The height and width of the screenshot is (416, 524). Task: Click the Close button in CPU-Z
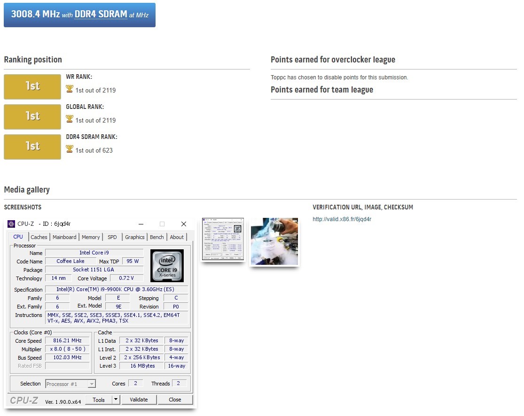(175, 400)
